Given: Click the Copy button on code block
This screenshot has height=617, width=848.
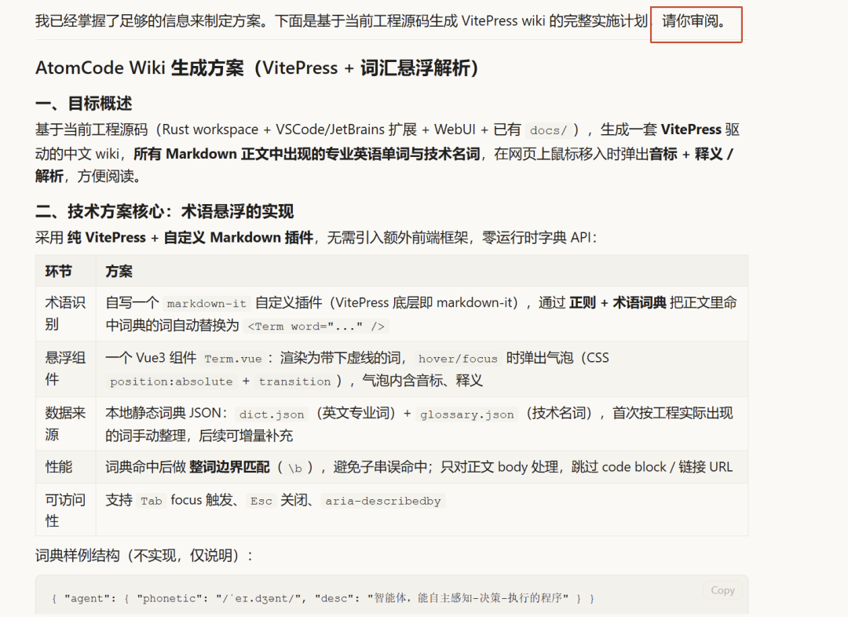Looking at the screenshot, I should (x=722, y=590).
